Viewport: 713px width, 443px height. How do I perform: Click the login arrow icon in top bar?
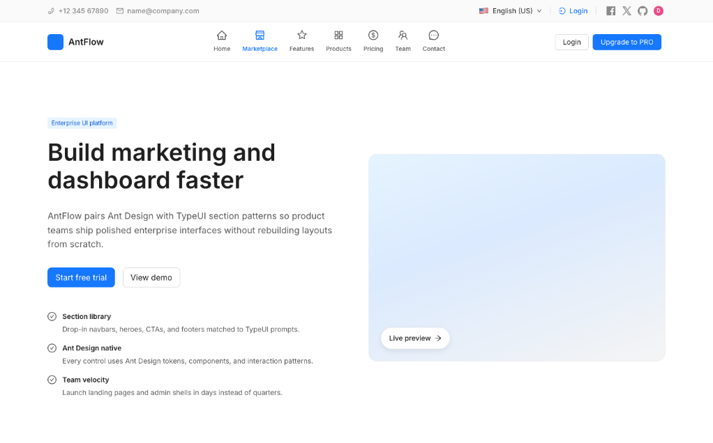(562, 11)
